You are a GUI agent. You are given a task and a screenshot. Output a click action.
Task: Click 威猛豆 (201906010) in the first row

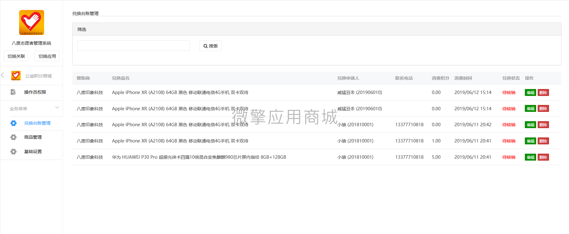(360, 92)
